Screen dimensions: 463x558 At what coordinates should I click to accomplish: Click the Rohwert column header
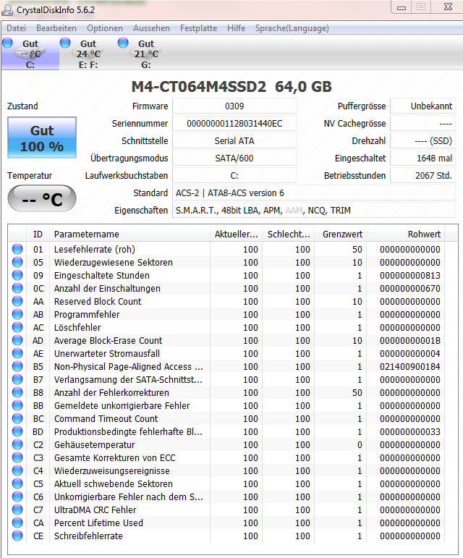tap(406, 234)
